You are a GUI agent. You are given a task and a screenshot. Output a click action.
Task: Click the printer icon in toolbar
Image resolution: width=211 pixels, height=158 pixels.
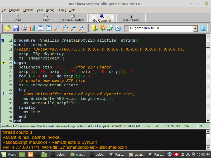(24, 28)
